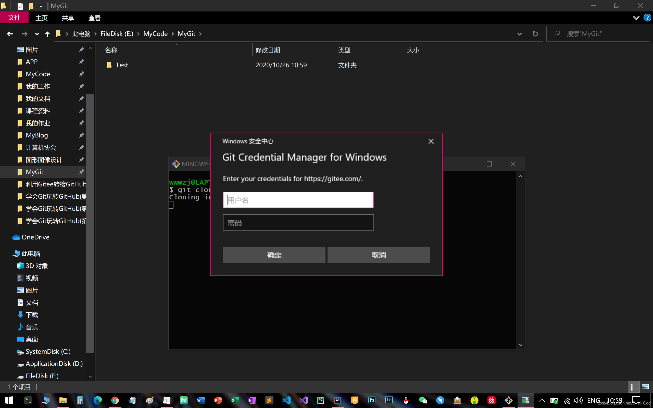Switch to large icons view toggle
Screen dimensions: 653x408
(x=645, y=387)
